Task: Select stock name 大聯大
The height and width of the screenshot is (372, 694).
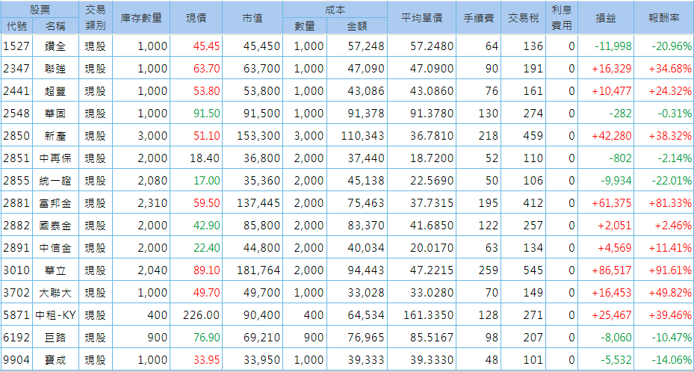Action: [55, 293]
